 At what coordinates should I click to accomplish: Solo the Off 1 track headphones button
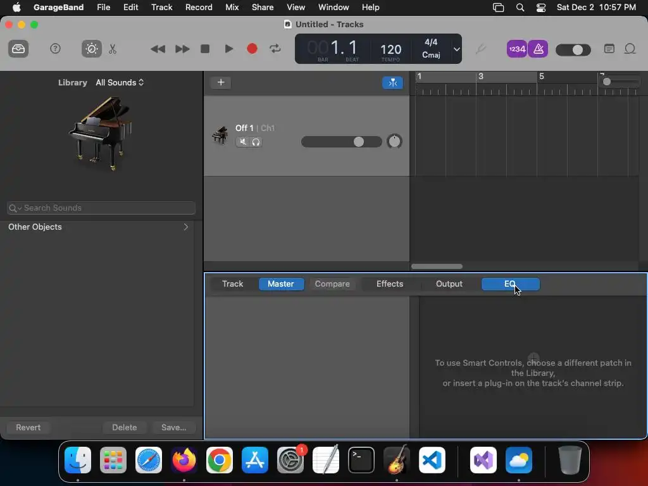(256, 142)
